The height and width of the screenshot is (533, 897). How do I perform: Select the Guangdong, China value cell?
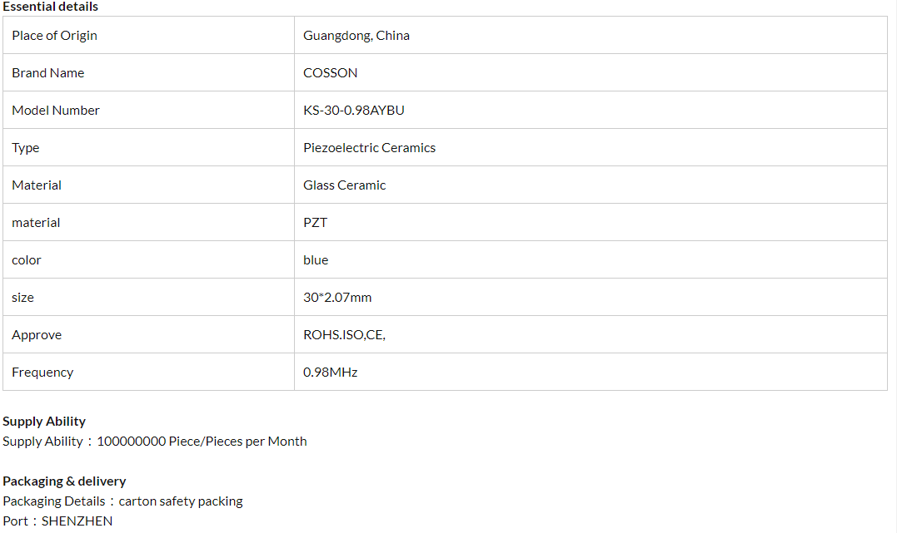coord(356,36)
